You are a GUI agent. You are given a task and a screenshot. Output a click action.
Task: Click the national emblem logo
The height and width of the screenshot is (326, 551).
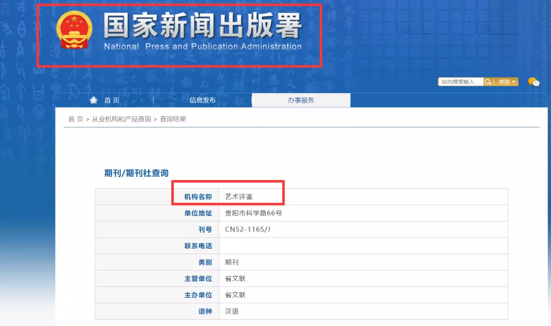click(75, 30)
